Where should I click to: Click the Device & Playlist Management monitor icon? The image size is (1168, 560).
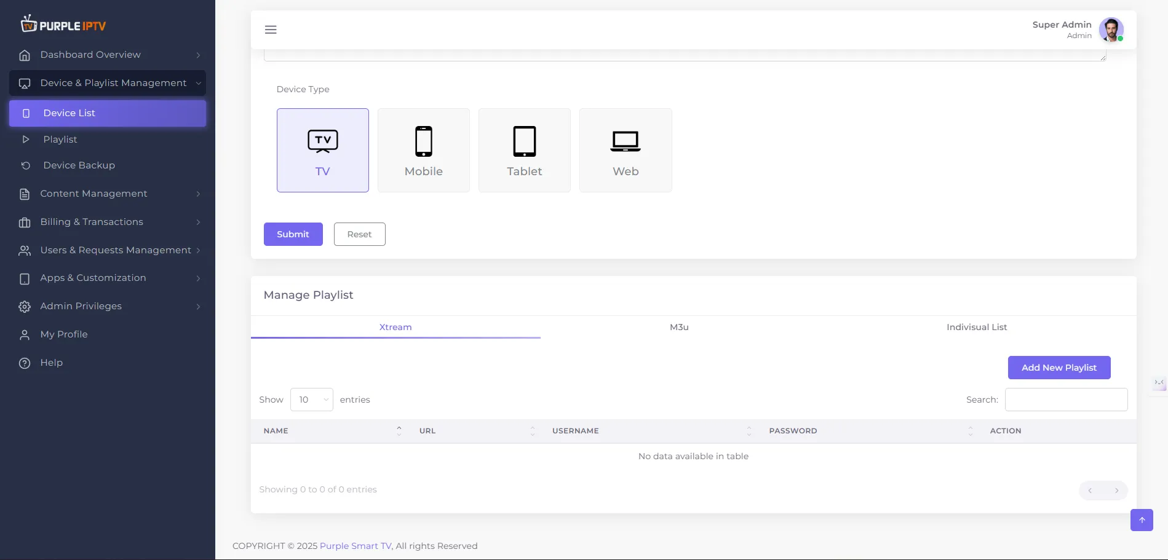click(x=25, y=83)
